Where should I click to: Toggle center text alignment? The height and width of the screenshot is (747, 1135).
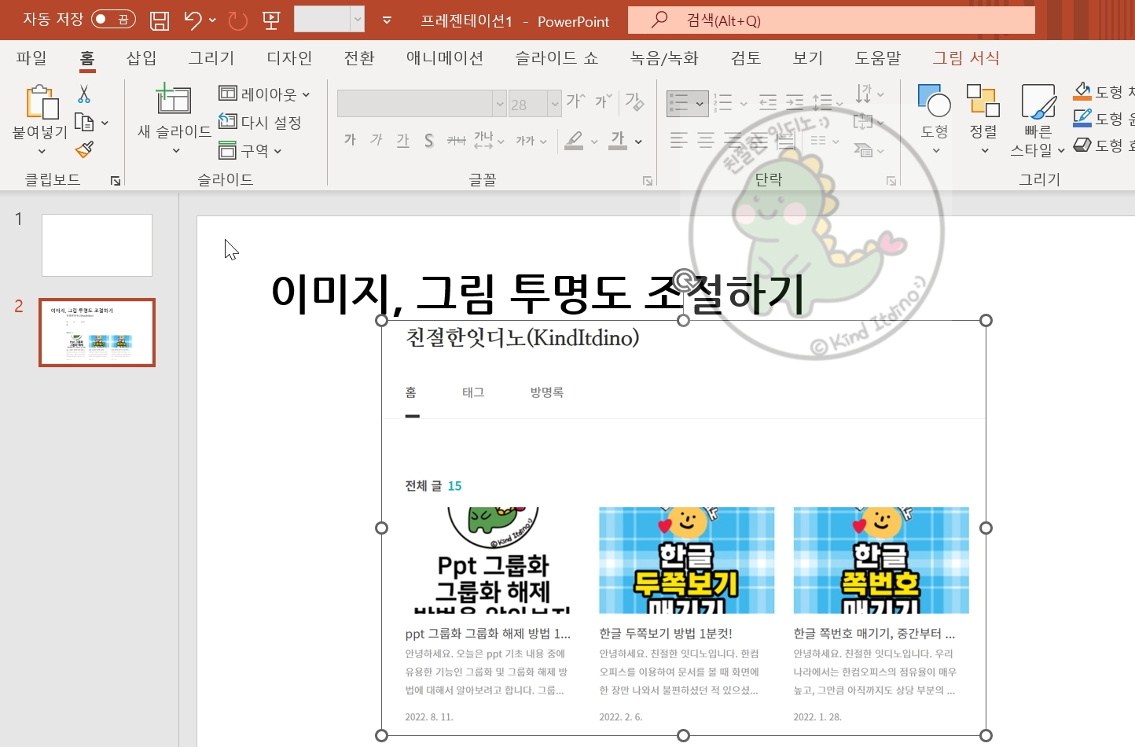click(706, 141)
